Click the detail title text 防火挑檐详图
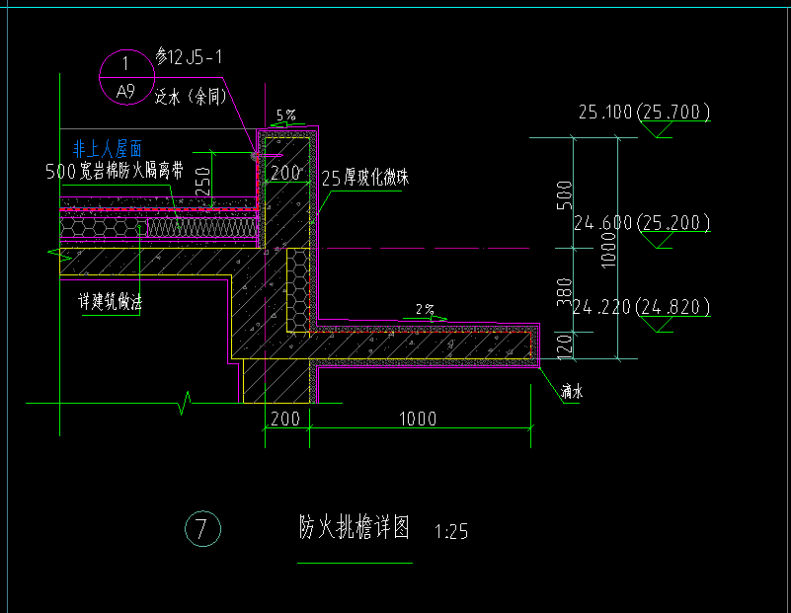The height and width of the screenshot is (613, 791). [355, 528]
